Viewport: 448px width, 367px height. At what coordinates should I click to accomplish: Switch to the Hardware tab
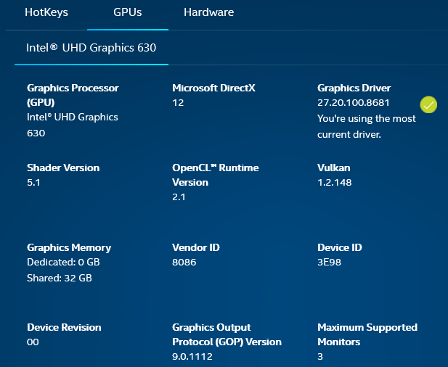tap(208, 12)
